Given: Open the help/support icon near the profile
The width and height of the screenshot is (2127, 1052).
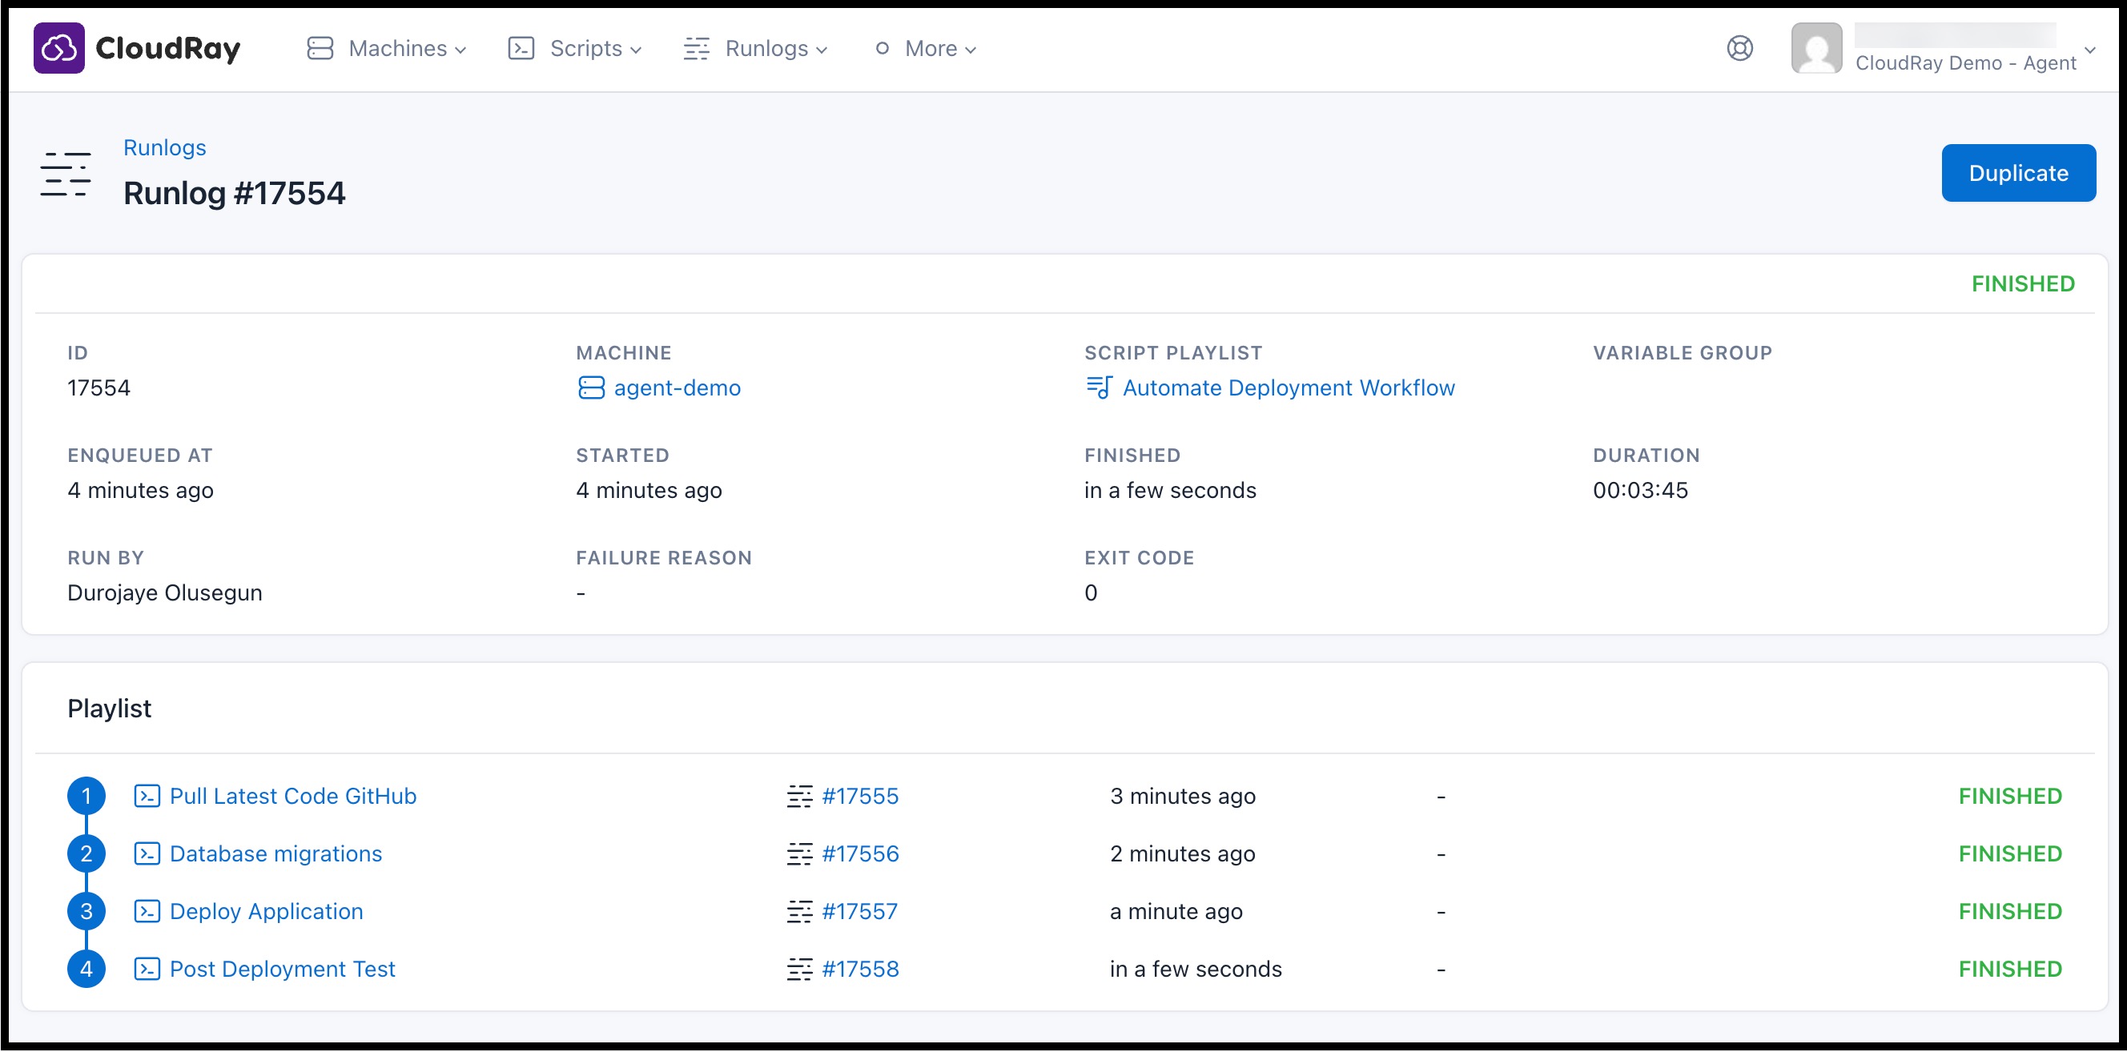Looking at the screenshot, I should point(1740,48).
